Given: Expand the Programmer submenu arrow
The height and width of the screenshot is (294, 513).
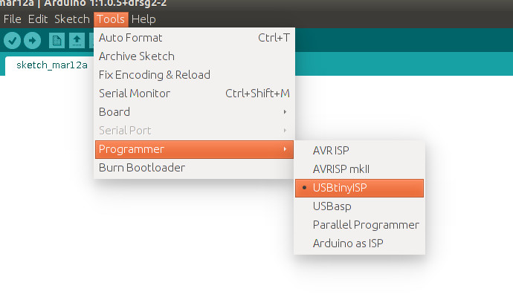Looking at the screenshot, I should 285,149.
